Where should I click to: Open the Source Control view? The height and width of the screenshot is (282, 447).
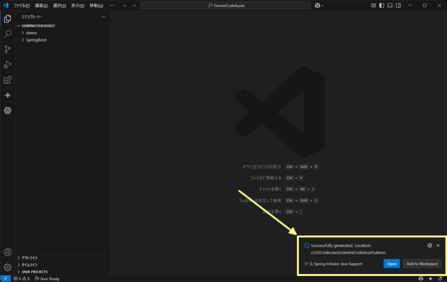[8, 49]
